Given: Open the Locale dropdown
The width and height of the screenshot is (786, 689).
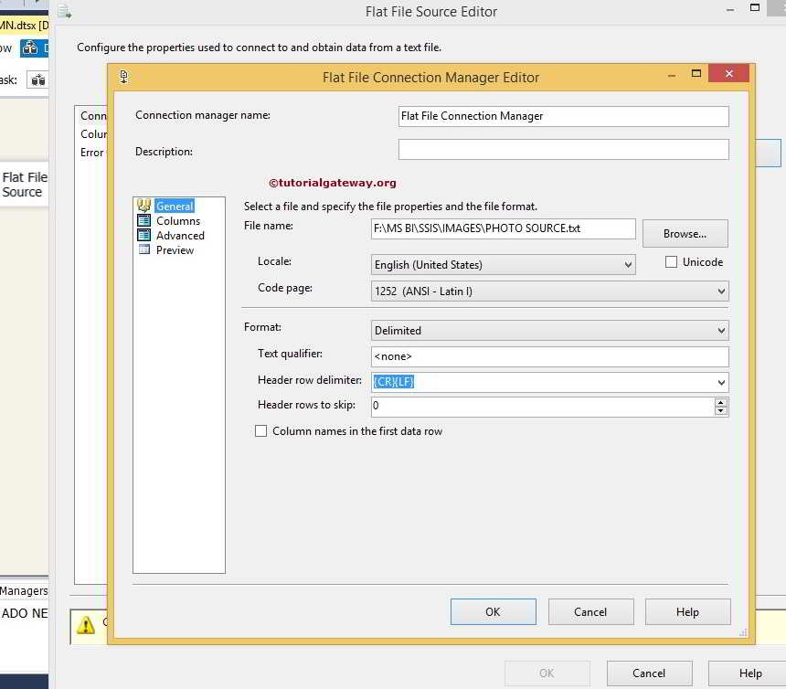Looking at the screenshot, I should click(630, 264).
